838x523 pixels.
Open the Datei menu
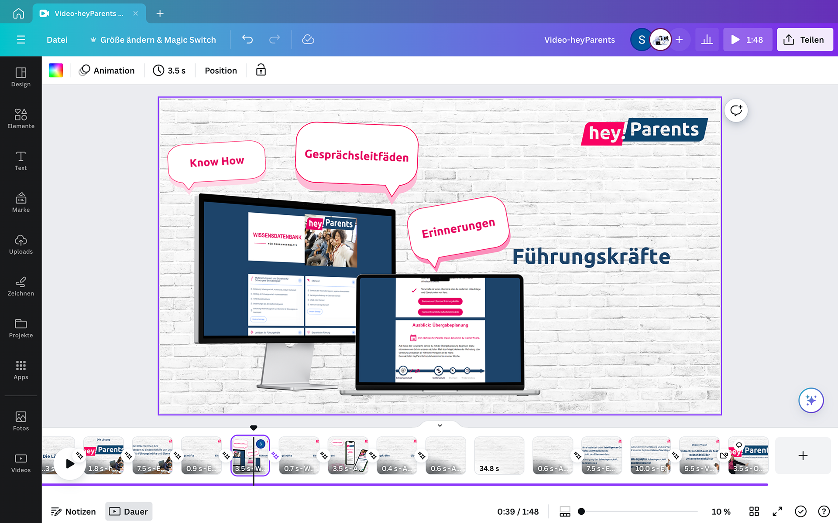point(57,40)
